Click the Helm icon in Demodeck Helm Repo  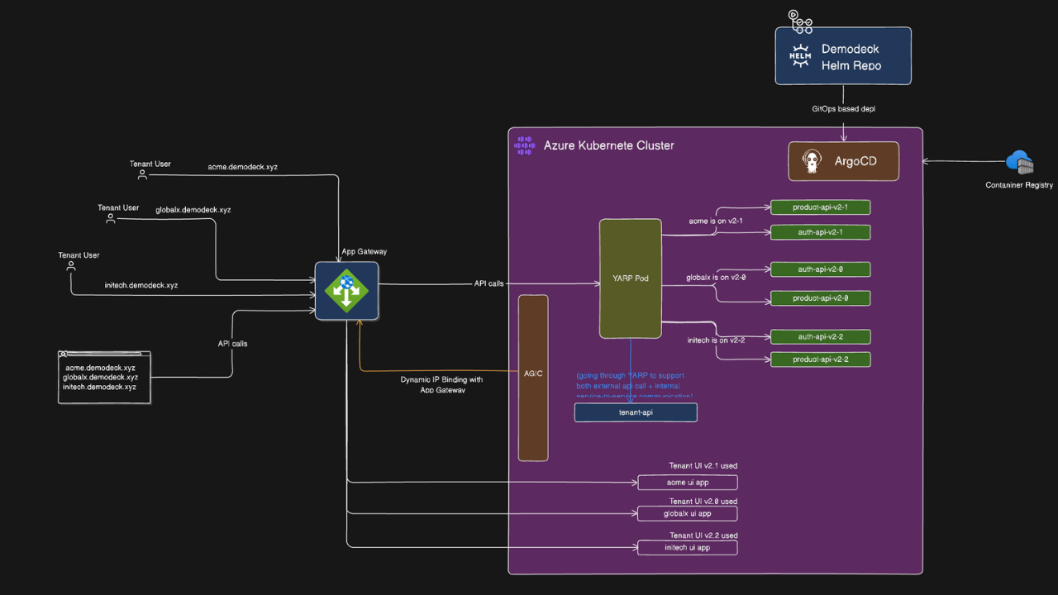coord(799,56)
